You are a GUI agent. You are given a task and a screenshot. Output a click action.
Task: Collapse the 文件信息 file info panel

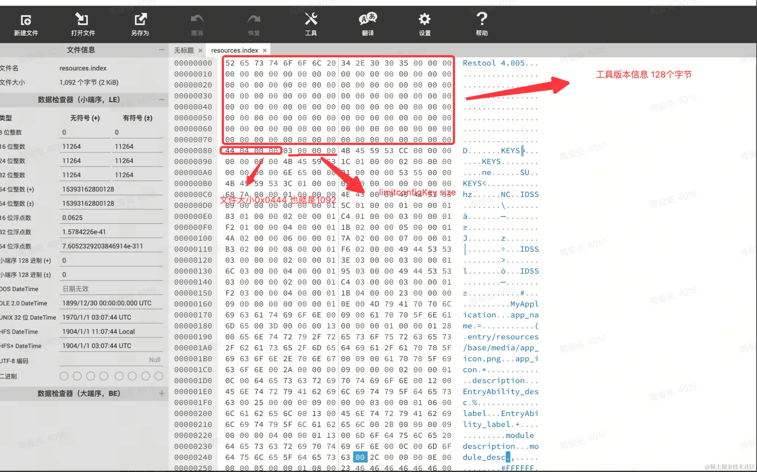tap(162, 50)
